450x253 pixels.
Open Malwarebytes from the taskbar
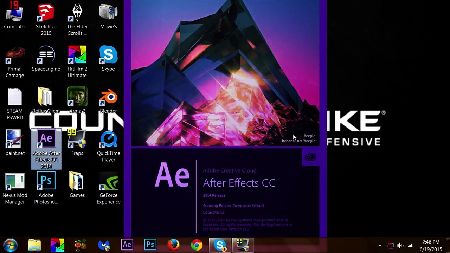pos(104,245)
